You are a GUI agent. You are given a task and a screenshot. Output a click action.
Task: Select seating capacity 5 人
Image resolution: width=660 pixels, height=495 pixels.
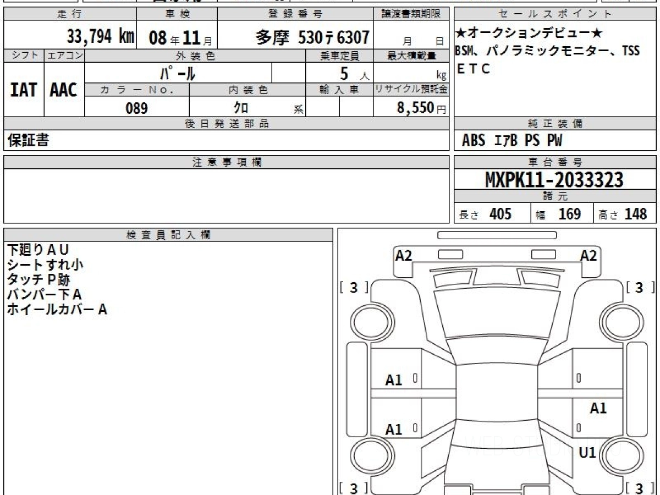pos(354,73)
